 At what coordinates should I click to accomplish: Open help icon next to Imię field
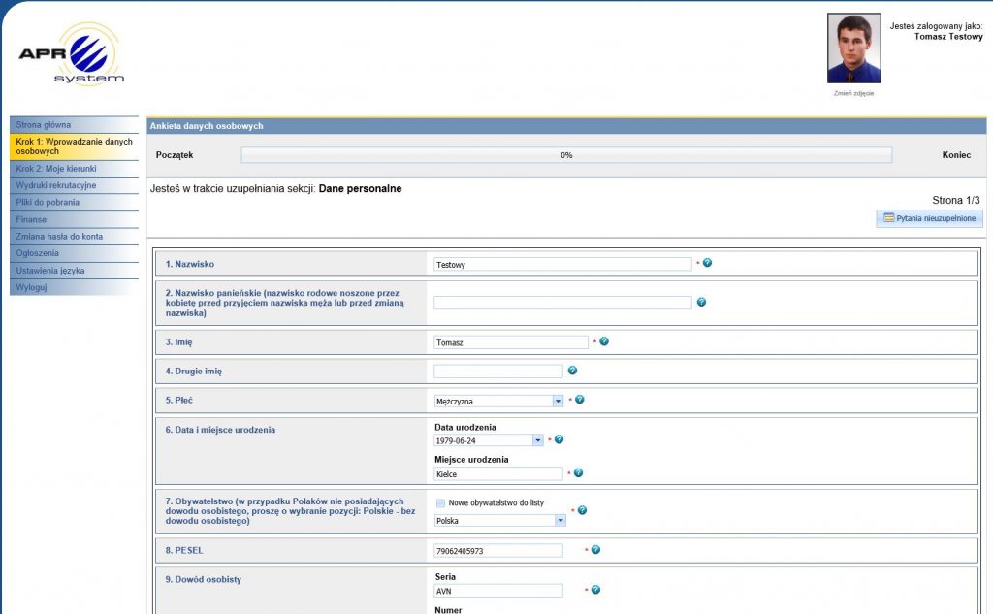tap(604, 340)
